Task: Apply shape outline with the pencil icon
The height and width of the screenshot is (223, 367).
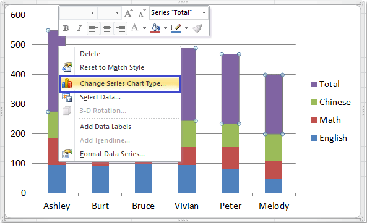Action: (x=176, y=28)
